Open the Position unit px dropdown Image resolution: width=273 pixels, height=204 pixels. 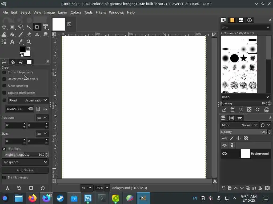(x=42, y=118)
